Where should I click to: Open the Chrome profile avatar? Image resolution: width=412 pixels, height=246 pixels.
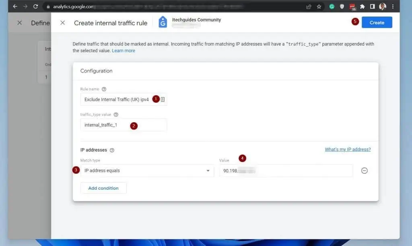click(x=382, y=6)
